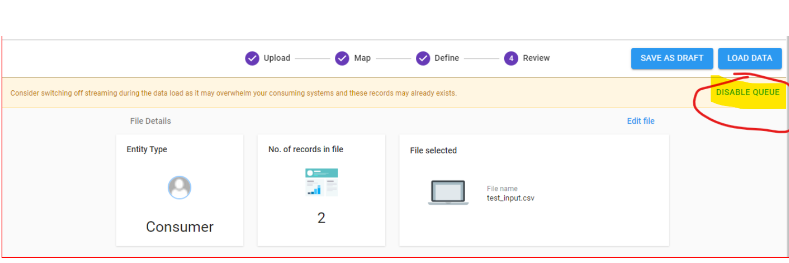Click the Disable Queue button
This screenshot has width=789, height=263.
click(x=747, y=92)
